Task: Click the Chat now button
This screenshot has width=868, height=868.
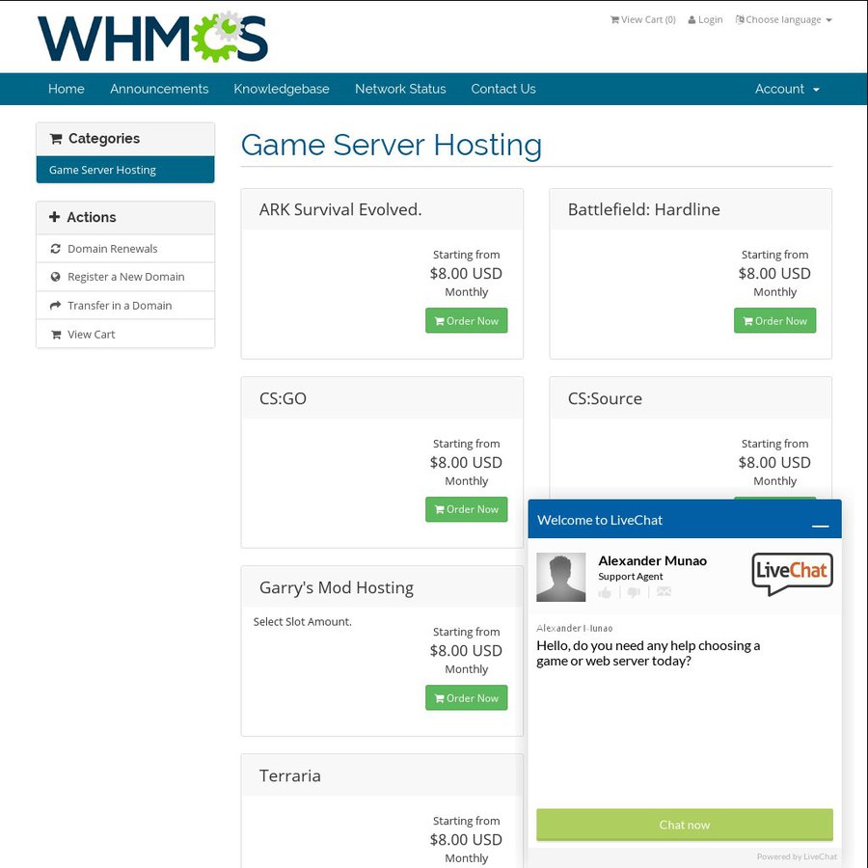Action: [x=685, y=825]
